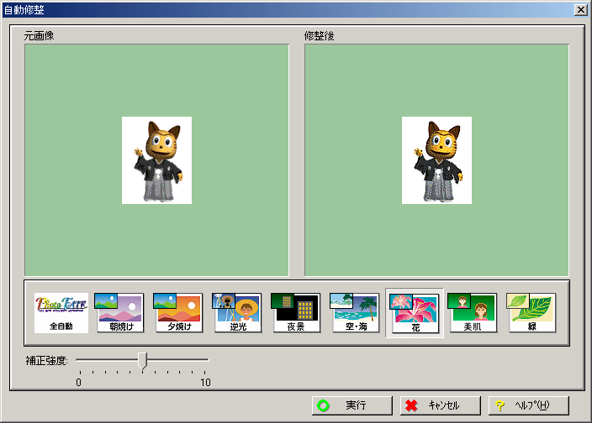Screen dimensions: 592x423
Task: Choose the 朝焼け sunrise preset
Action: (x=119, y=313)
